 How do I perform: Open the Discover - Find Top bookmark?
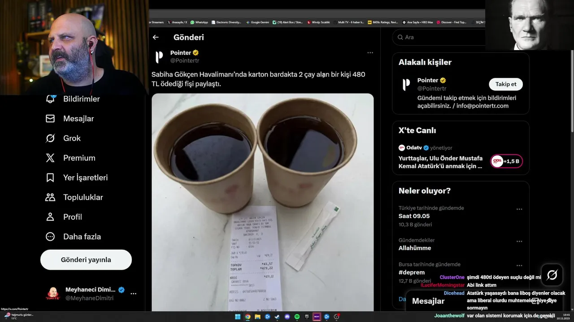click(452, 22)
